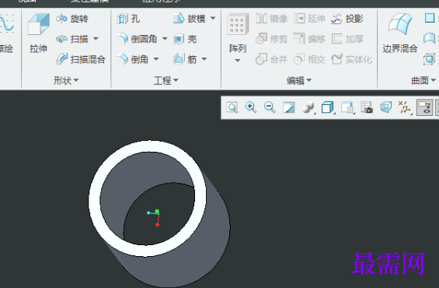This screenshot has height=288, width=439.
Task: Select the Trim (修剪) tool
Action: (x=272, y=39)
